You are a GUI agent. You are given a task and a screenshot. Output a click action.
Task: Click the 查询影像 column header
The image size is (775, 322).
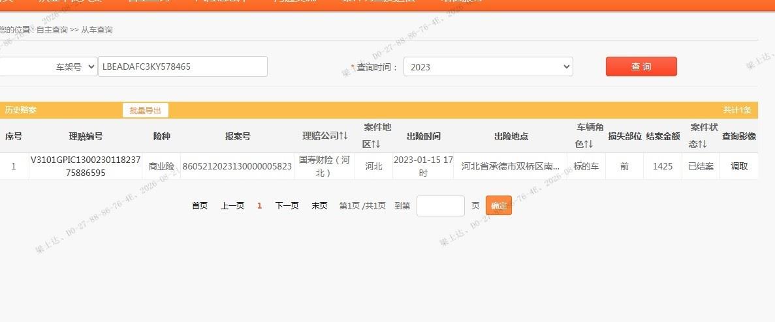click(x=739, y=136)
